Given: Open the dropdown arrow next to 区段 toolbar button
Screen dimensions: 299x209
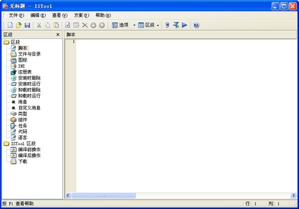Looking at the screenshot, I should pos(158,25).
